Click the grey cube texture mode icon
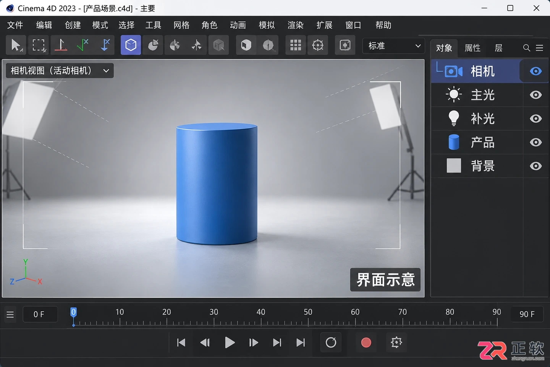The image size is (550, 367). pyautogui.click(x=218, y=45)
